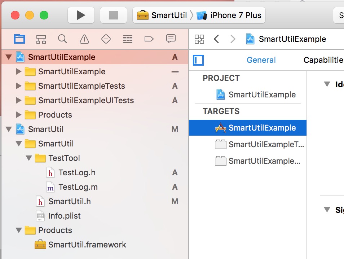344x259 pixels.
Task: Click the PROJECT section header
Action: pos(221,78)
